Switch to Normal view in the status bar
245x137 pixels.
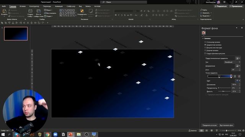tap(201, 131)
